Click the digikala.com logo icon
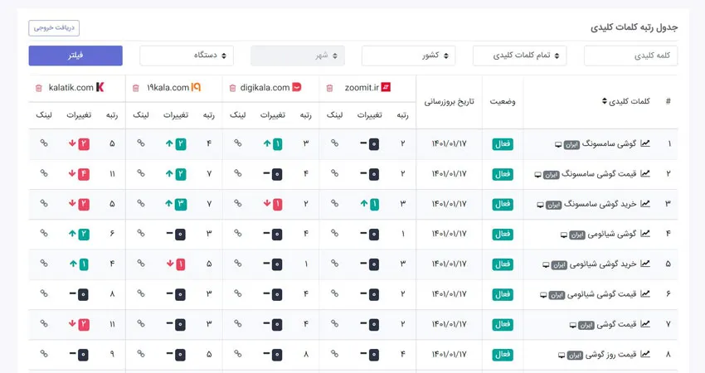Image resolution: width=705 pixels, height=373 pixels. [x=297, y=87]
